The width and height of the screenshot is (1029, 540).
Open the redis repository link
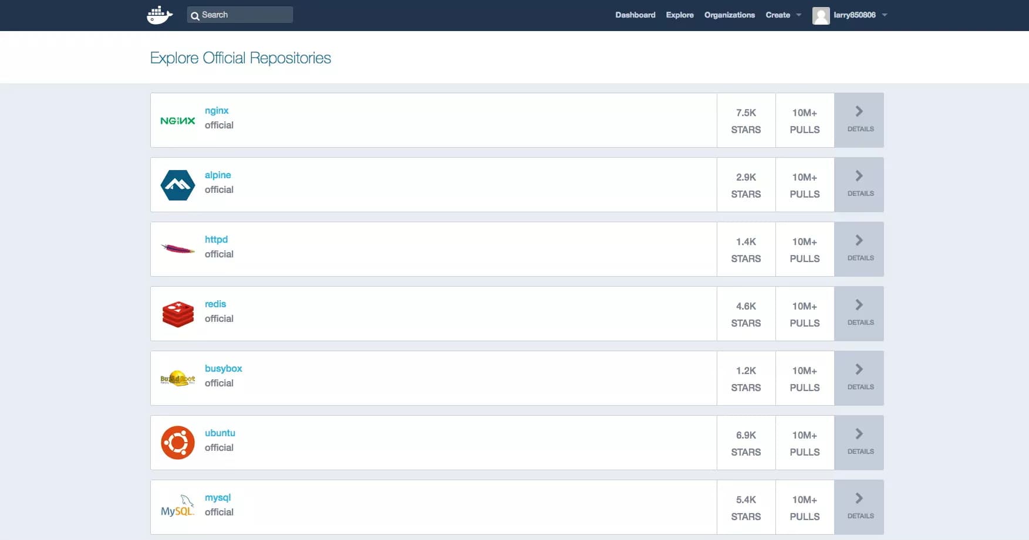215,304
